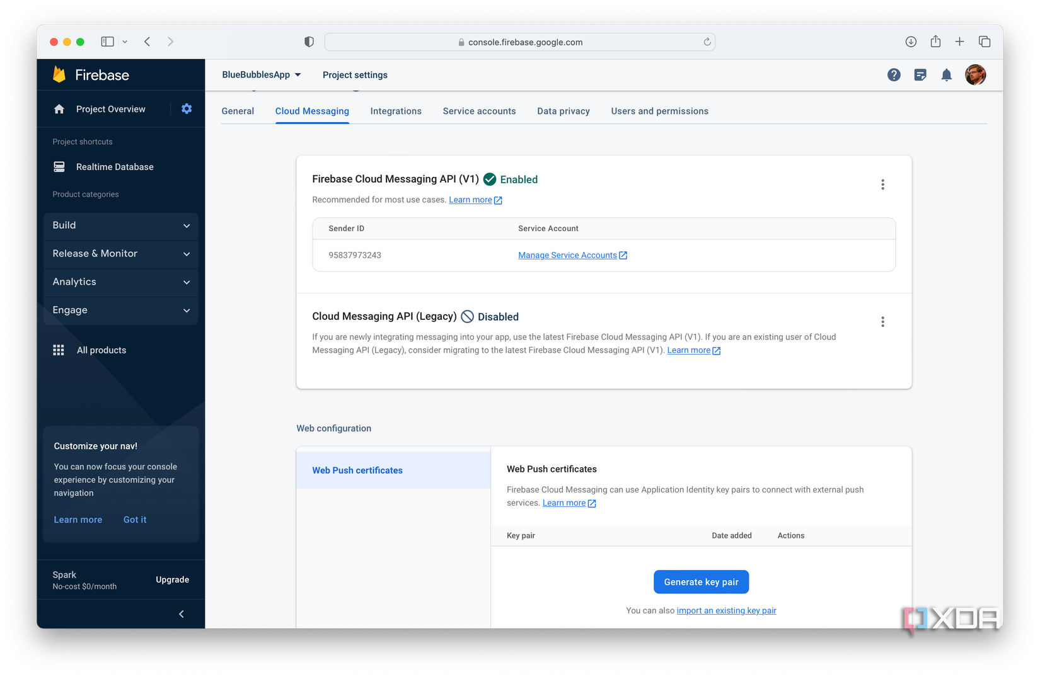Click the Key pair column header

(521, 535)
